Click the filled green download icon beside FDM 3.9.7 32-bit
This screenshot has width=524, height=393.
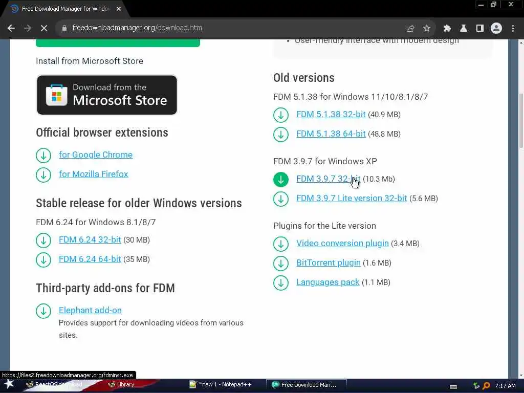click(281, 180)
